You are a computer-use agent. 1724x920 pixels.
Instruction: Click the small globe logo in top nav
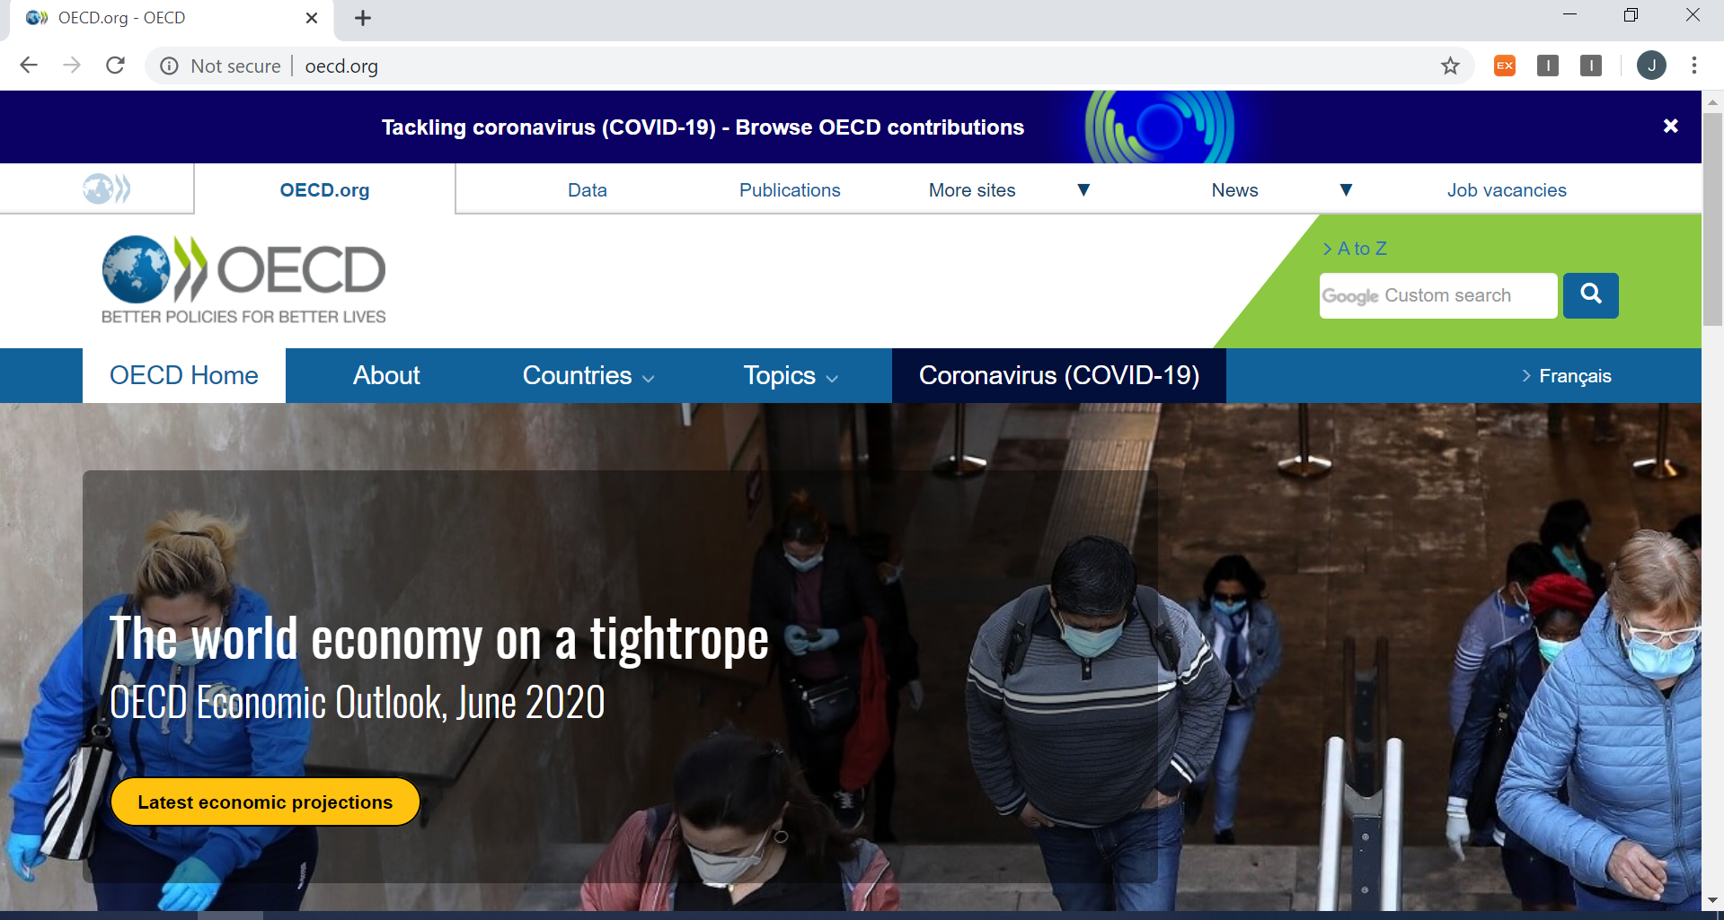(107, 188)
